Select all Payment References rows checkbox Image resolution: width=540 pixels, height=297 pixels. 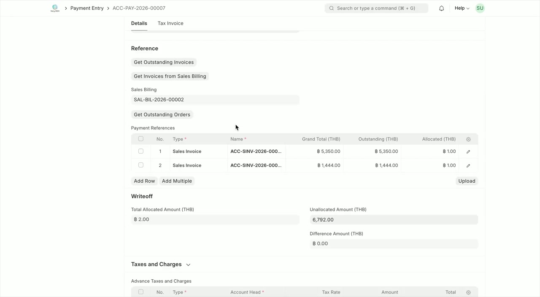tap(141, 139)
